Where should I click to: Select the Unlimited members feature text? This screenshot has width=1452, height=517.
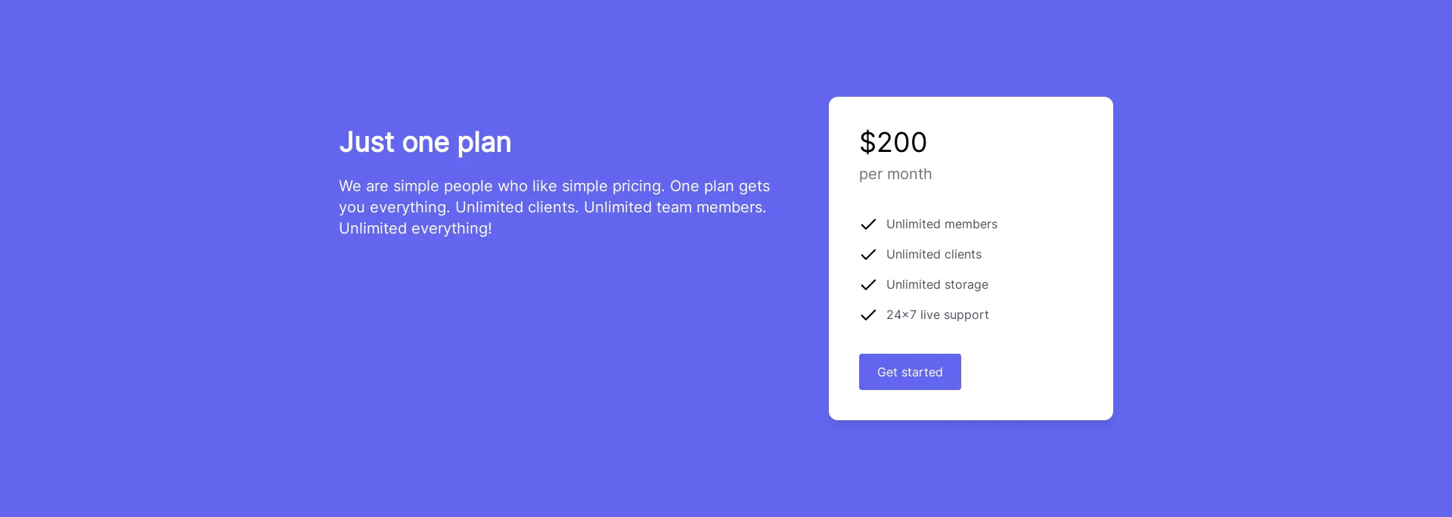[942, 224]
